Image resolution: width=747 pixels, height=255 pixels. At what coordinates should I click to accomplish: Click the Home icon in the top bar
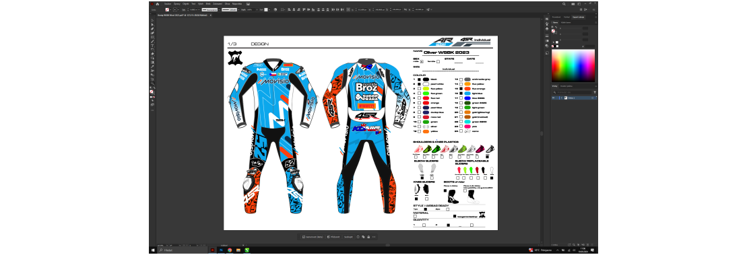[x=157, y=4]
